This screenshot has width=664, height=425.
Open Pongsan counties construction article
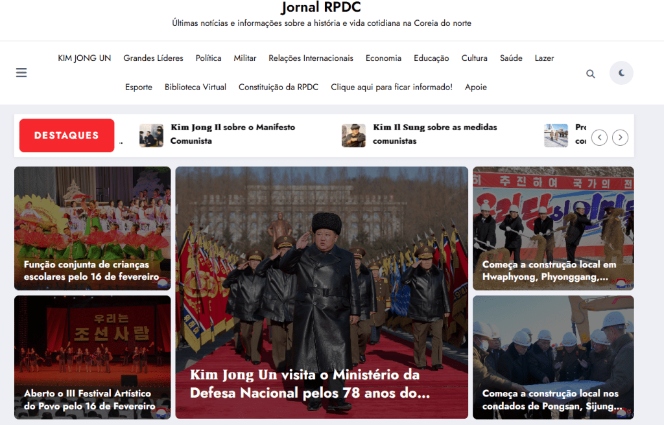550,400
